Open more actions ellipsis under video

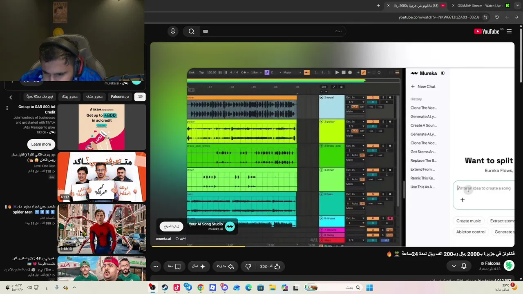tap(156, 266)
